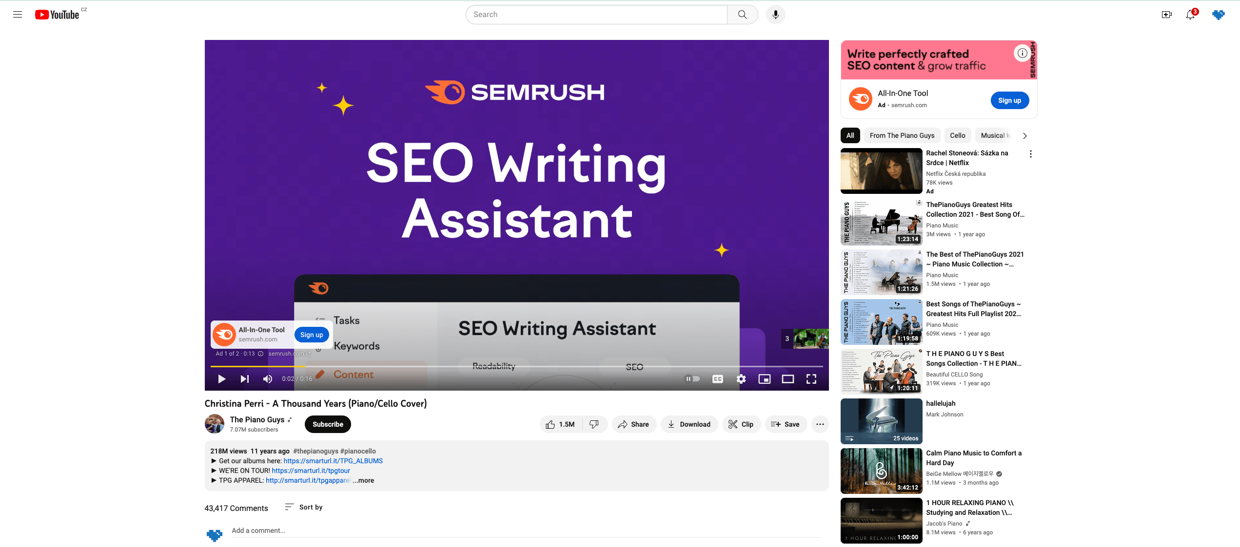This screenshot has width=1240, height=547.
Task: Open The Piano Guys channel name
Action: click(257, 419)
